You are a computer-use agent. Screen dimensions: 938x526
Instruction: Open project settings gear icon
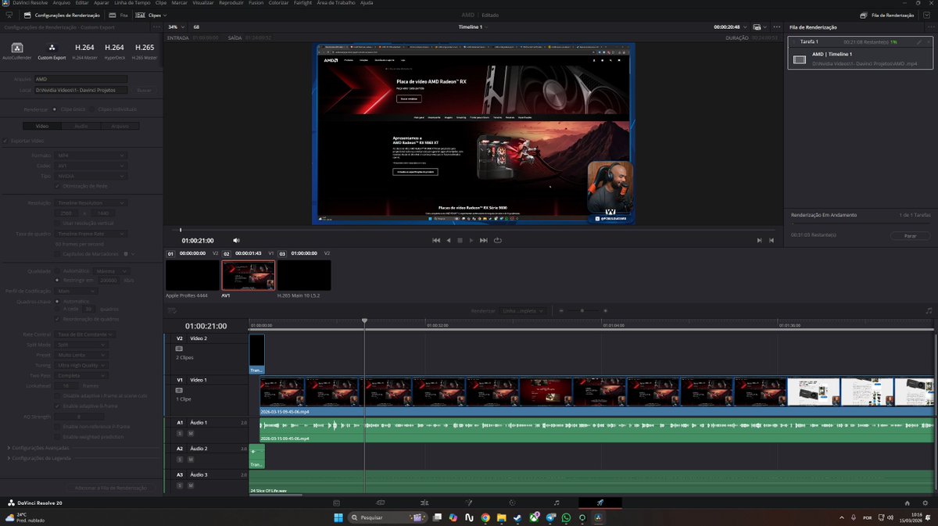coord(925,503)
